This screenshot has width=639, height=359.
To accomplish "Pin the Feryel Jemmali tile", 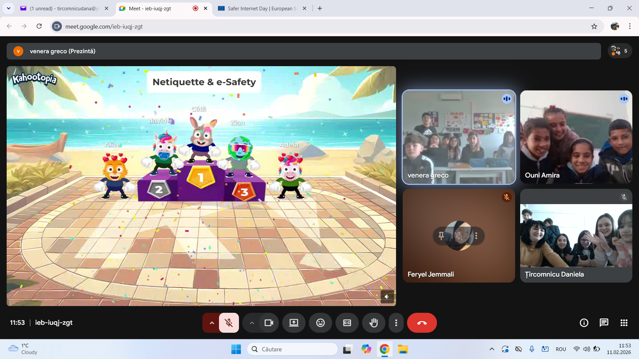I will pos(441,236).
